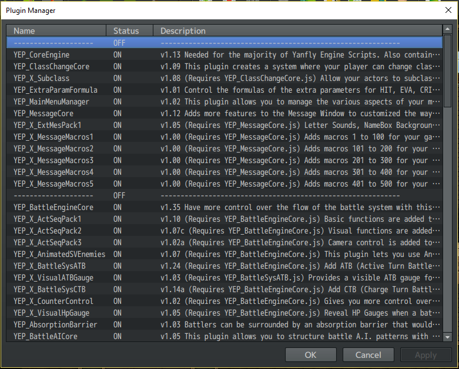Select the YEP_ClassChangeCore plugin row

(x=225, y=66)
